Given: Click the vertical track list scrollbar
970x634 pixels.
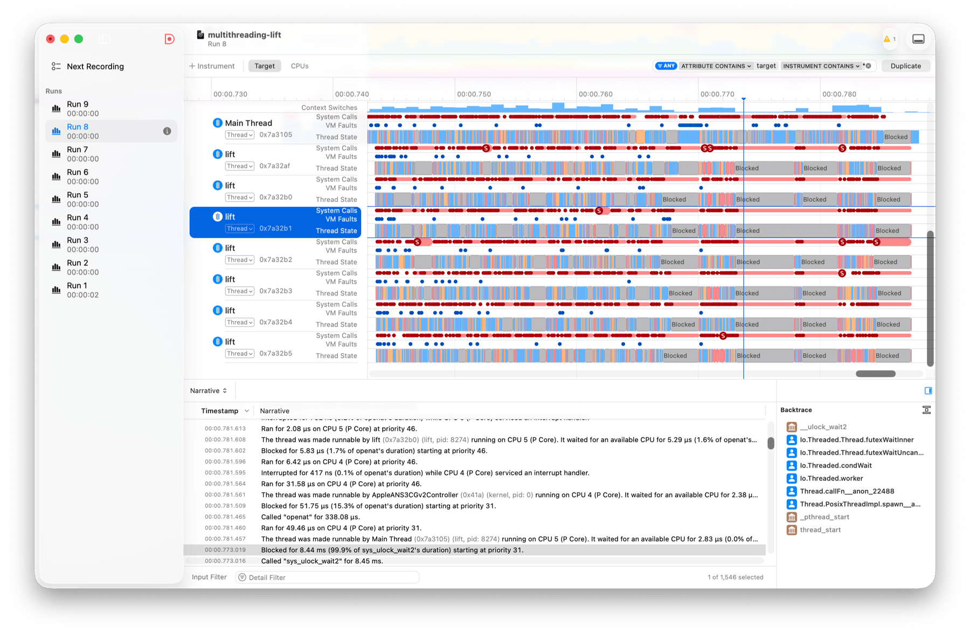Looking at the screenshot, I should (930, 299).
